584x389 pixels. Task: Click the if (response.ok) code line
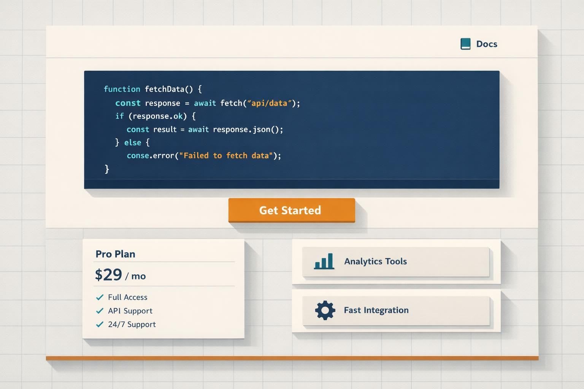point(155,116)
